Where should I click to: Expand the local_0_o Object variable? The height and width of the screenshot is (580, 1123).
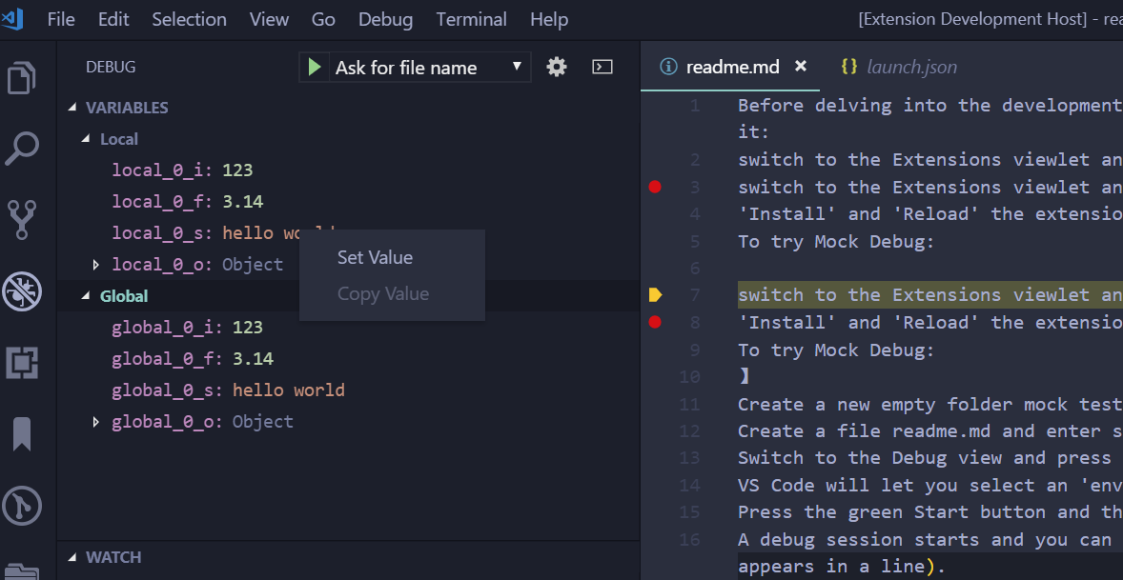pyautogui.click(x=94, y=264)
